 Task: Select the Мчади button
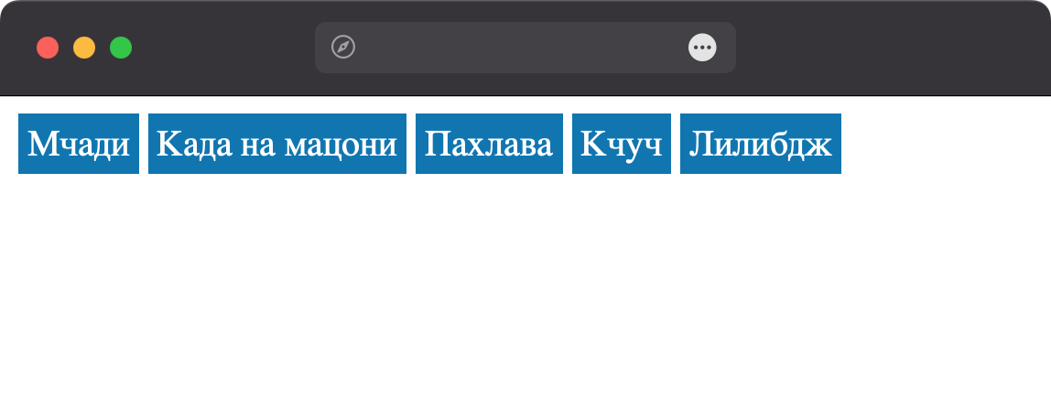79,144
